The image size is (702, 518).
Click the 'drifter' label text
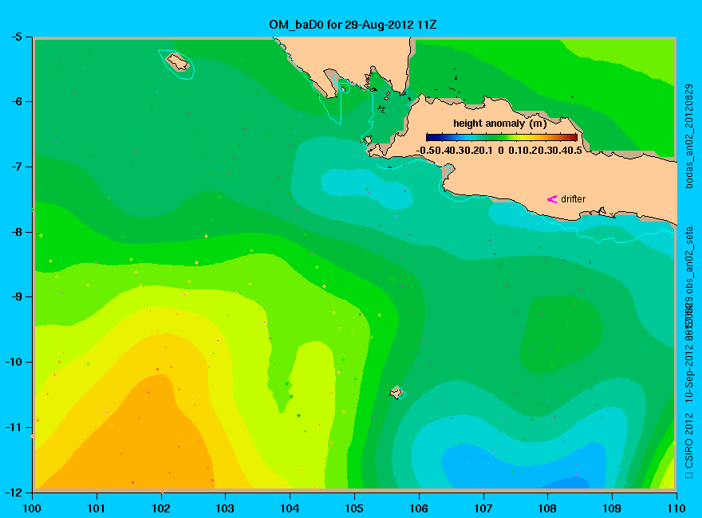pyautogui.click(x=573, y=199)
